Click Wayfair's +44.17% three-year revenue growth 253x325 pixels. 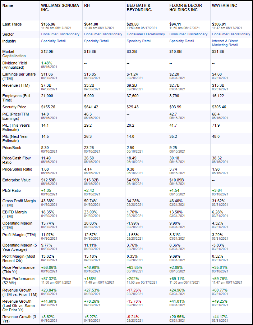click(x=220, y=317)
